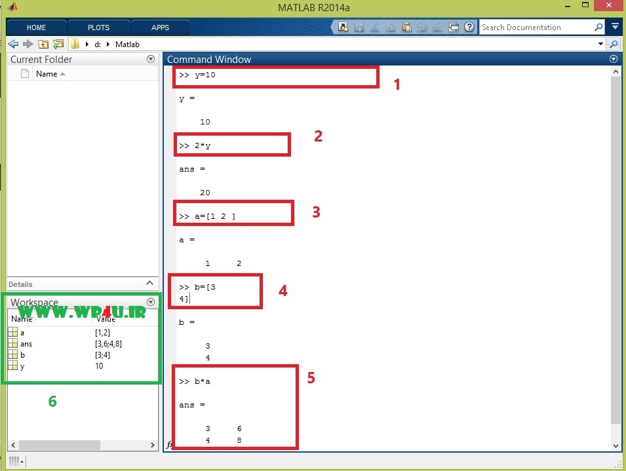Click the Search Documentation field
This screenshot has height=471, width=626.
[x=536, y=27]
